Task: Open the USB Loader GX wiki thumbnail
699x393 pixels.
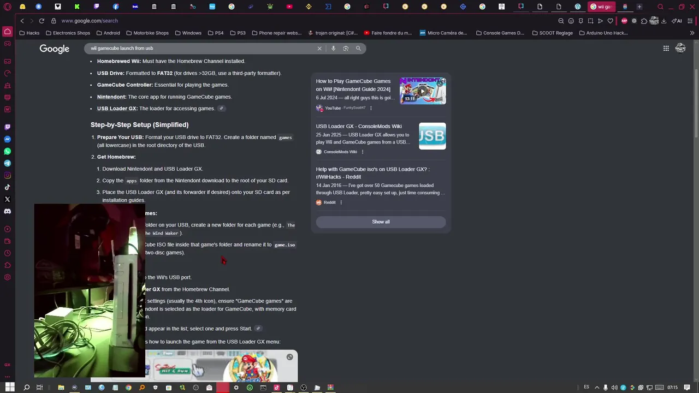Action: tap(433, 136)
